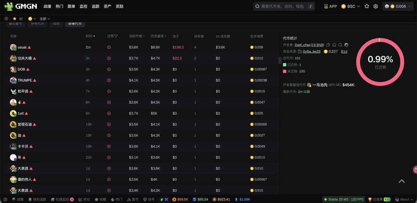The height and width of the screenshot is (203, 417).
Task: Toggle the 迁移 column filter
Action: [116, 36]
